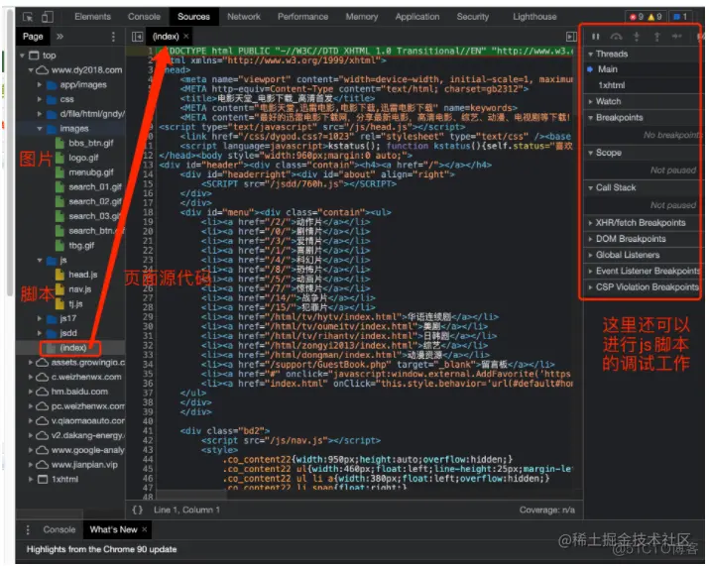Pause script execution
This screenshot has height=566, width=709.
pyautogui.click(x=596, y=37)
